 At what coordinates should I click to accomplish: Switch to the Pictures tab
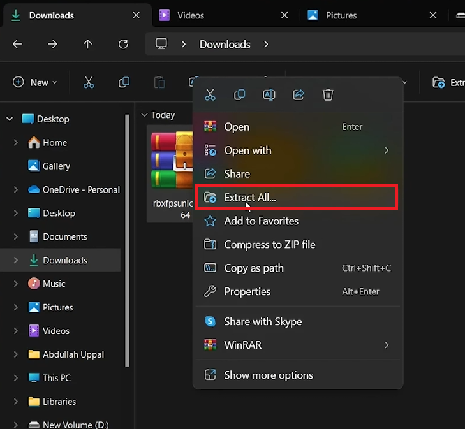pyautogui.click(x=374, y=15)
